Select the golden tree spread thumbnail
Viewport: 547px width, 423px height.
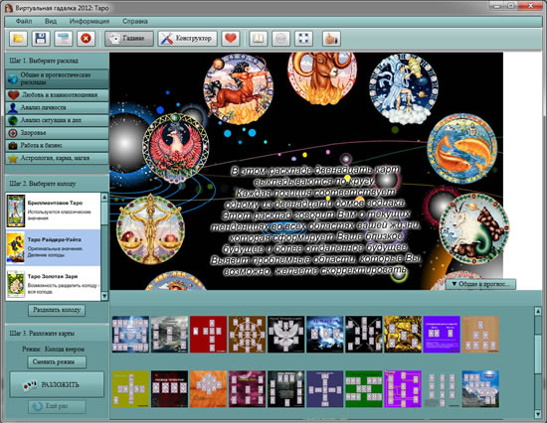pyautogui.click(x=403, y=335)
